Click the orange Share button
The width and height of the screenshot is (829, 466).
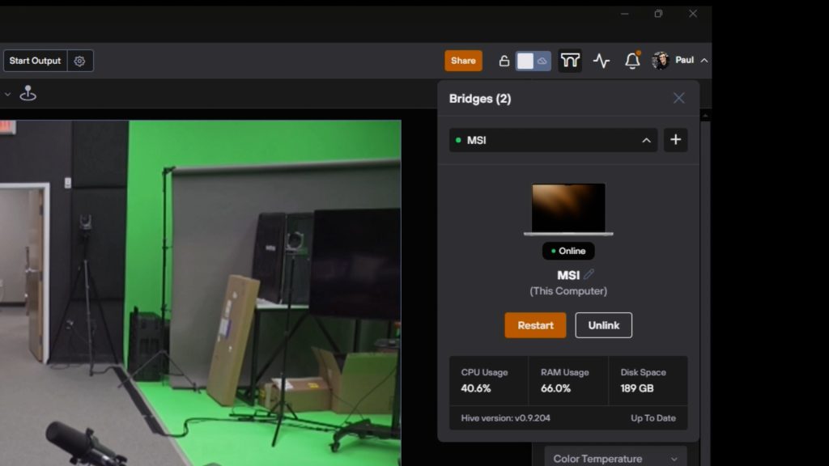click(463, 61)
